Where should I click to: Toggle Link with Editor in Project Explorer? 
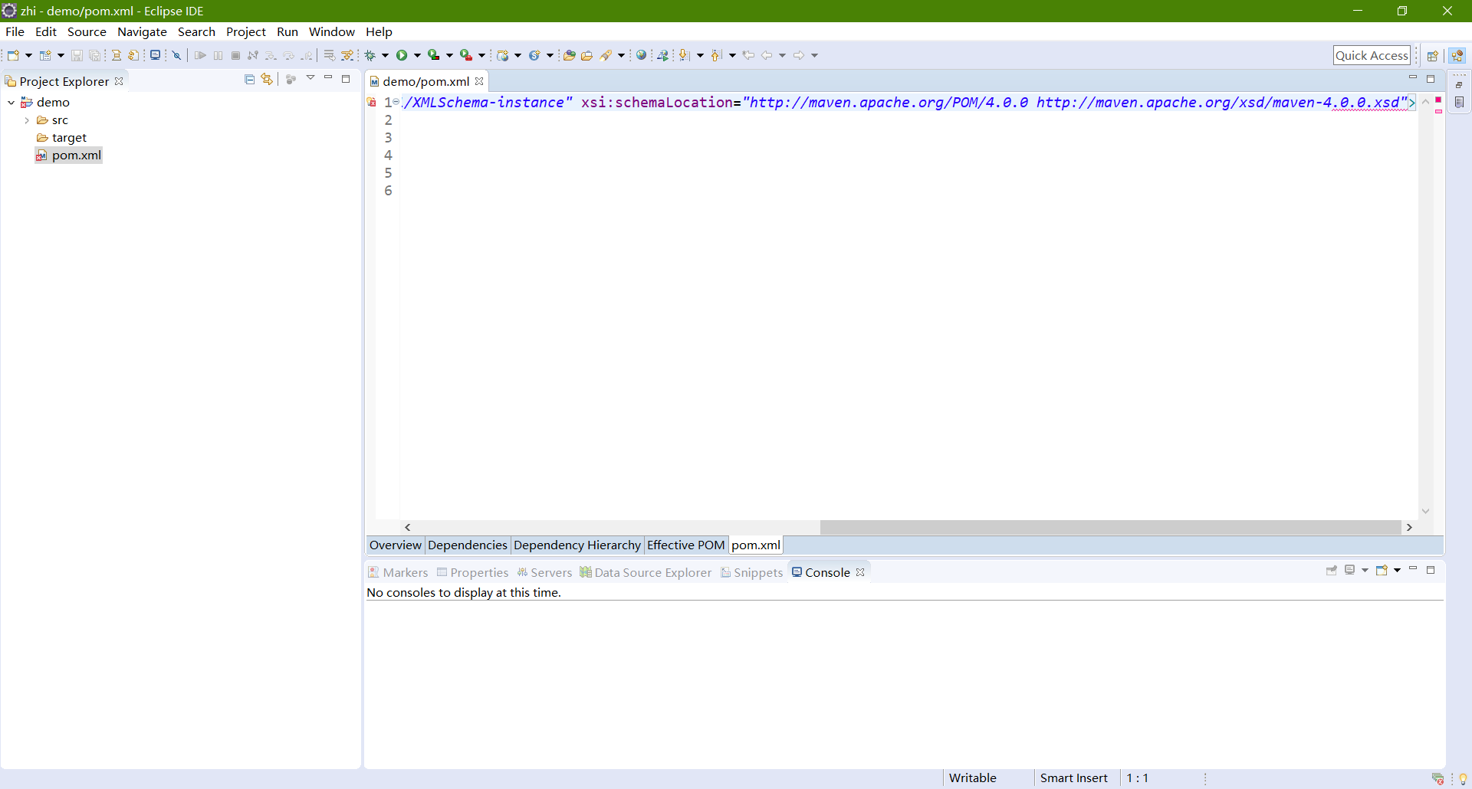(x=267, y=79)
